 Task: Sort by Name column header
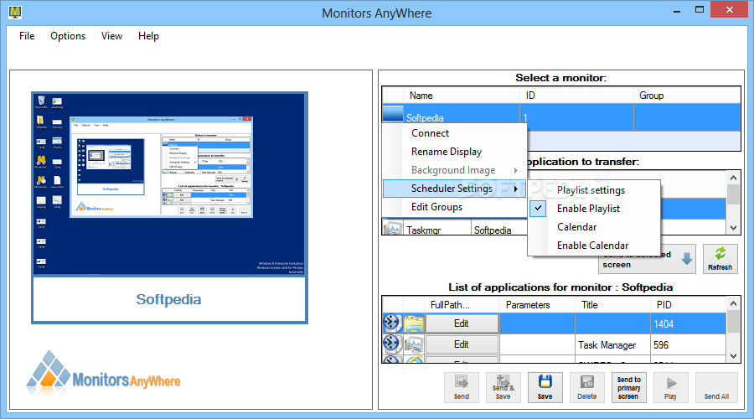point(462,96)
